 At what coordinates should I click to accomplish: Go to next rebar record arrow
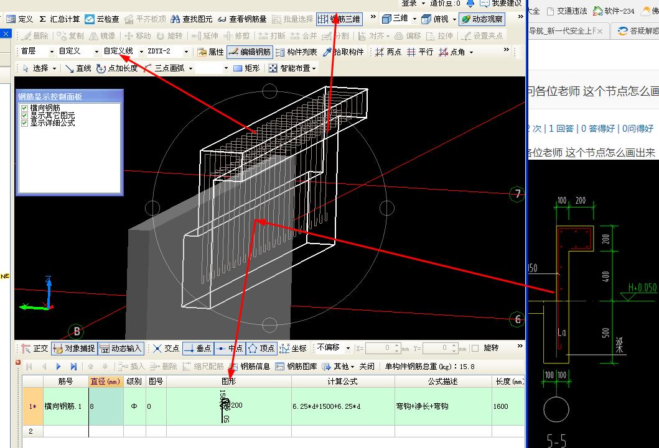(x=58, y=367)
